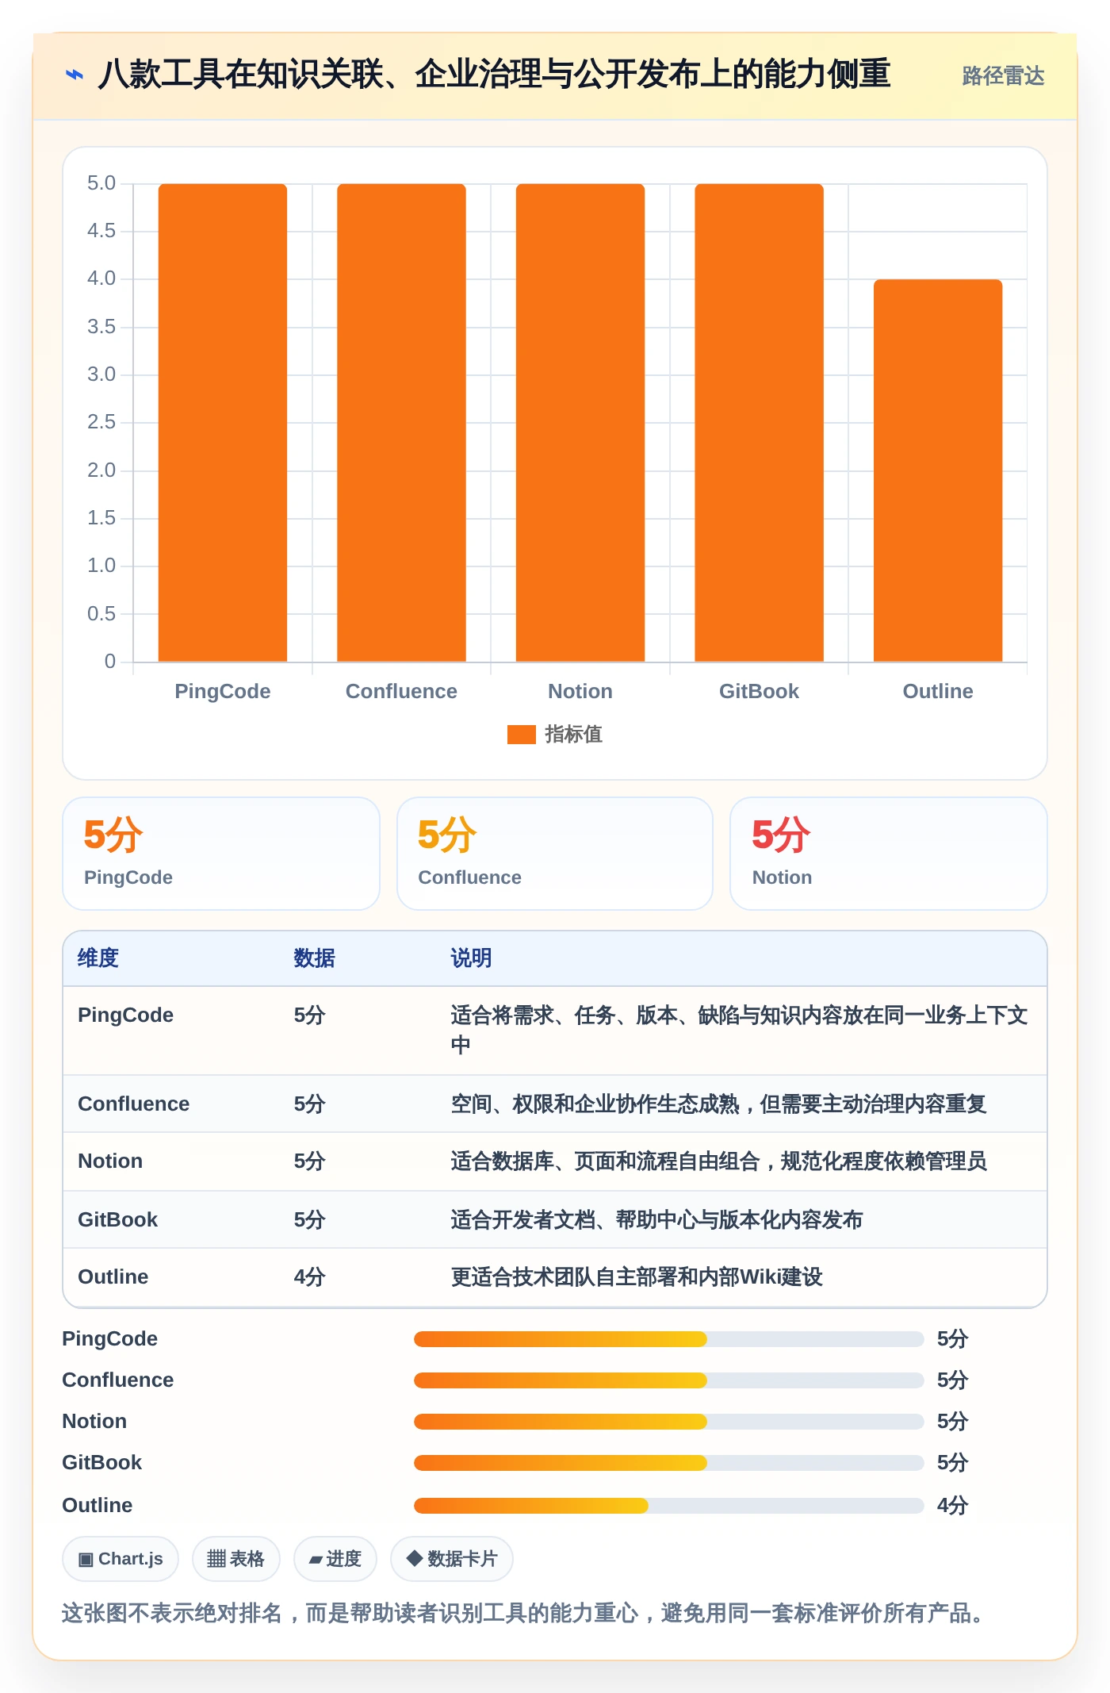Click the 说明 column header
Image resolution: width=1110 pixels, height=1693 pixels.
(471, 958)
